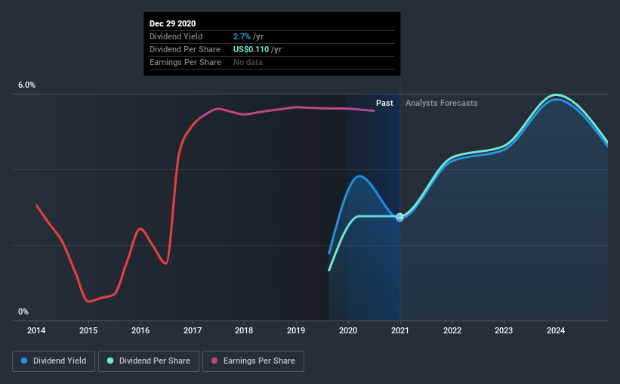Toggle the Dividend Yield legend button
Image resolution: width=620 pixels, height=384 pixels.
tap(54, 361)
